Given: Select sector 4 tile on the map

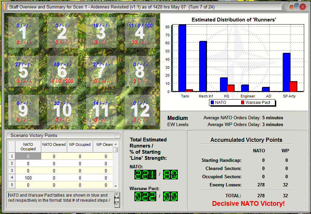Looking at the screenshot, I should 140,32.
